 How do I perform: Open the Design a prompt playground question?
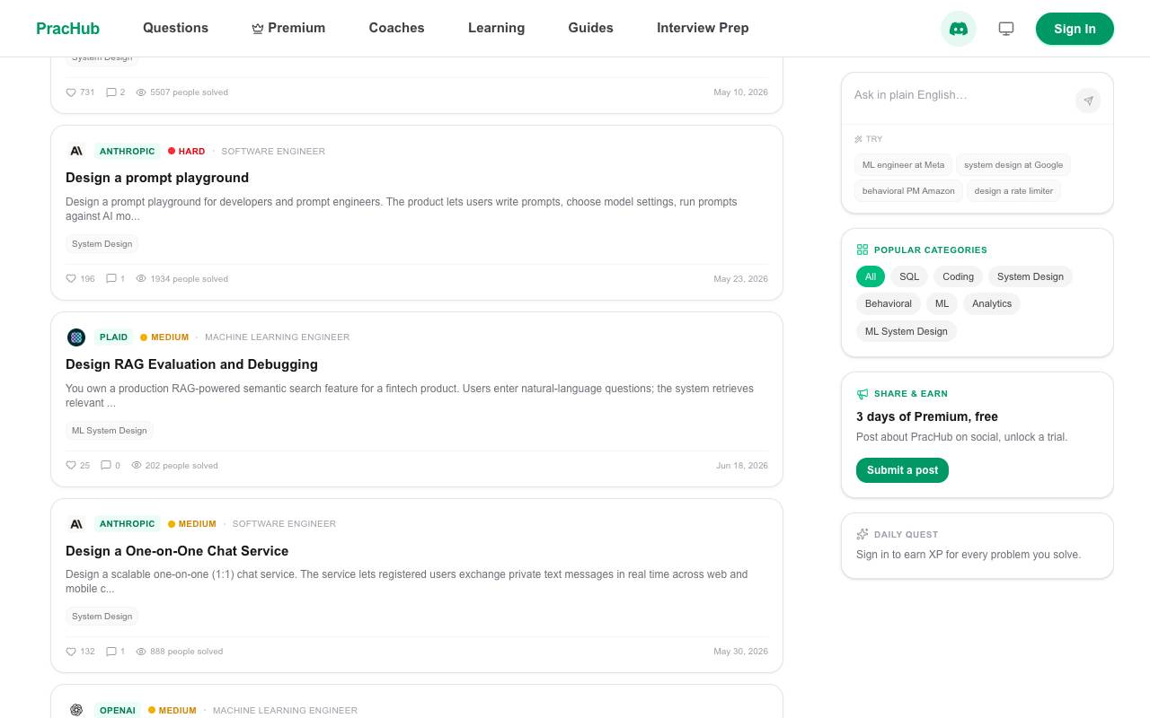tap(157, 178)
